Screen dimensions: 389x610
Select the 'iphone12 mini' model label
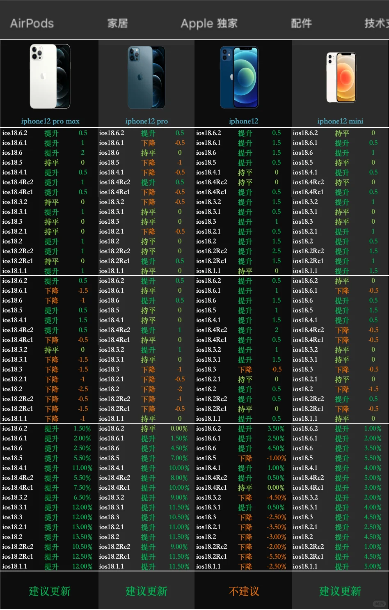(x=340, y=121)
